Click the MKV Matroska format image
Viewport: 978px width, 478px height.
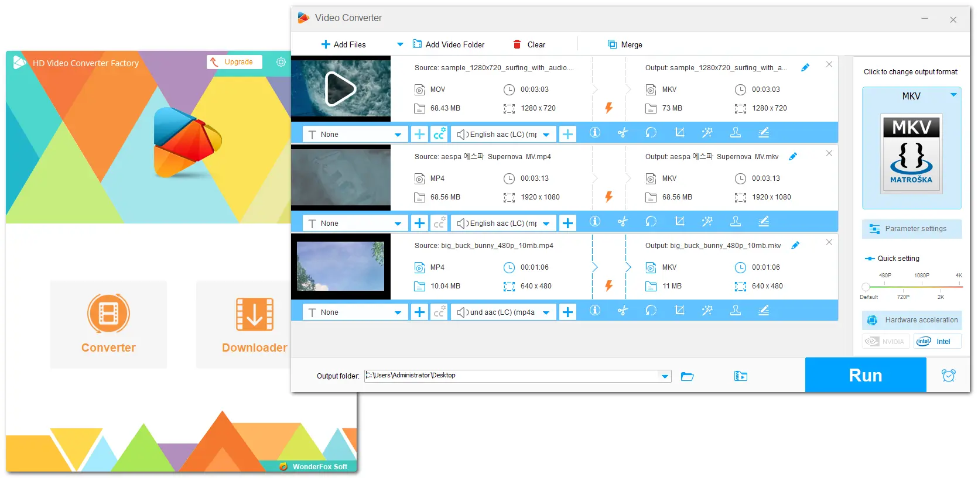tap(911, 153)
